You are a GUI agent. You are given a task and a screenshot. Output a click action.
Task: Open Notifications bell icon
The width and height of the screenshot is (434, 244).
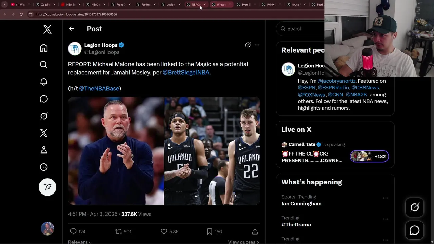[x=44, y=82]
